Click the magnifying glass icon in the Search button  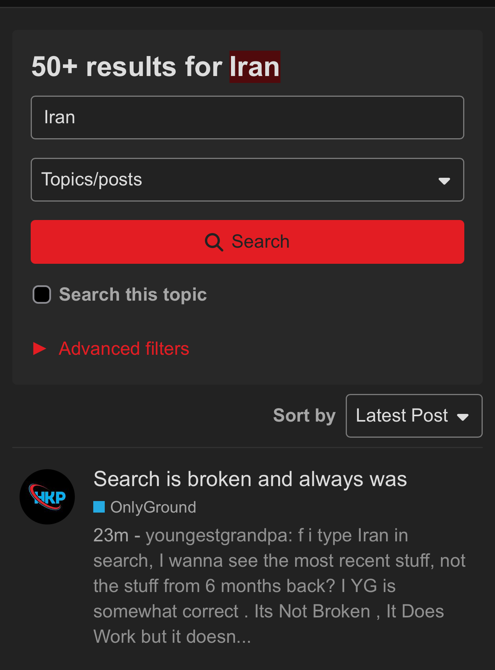pos(214,242)
